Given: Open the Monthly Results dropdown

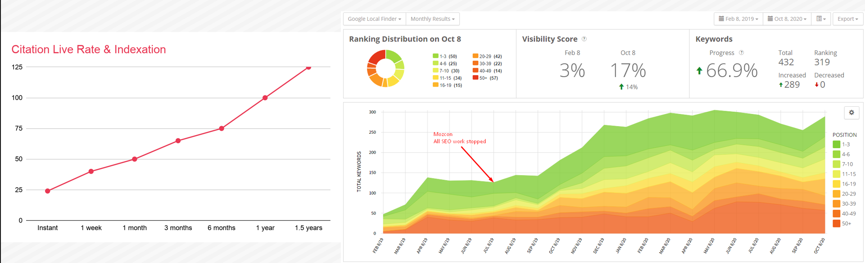Looking at the screenshot, I should point(432,19).
